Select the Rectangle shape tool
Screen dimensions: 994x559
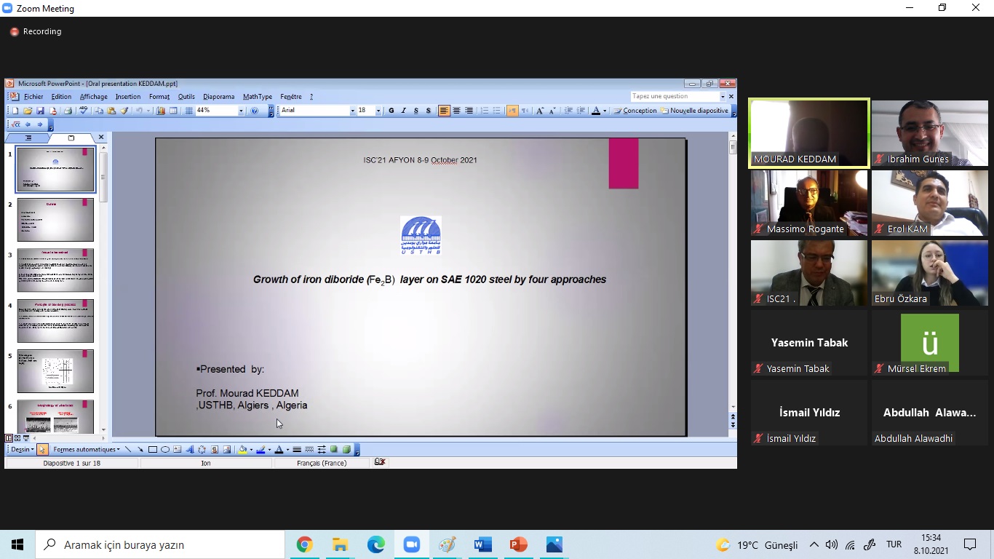pos(153,450)
